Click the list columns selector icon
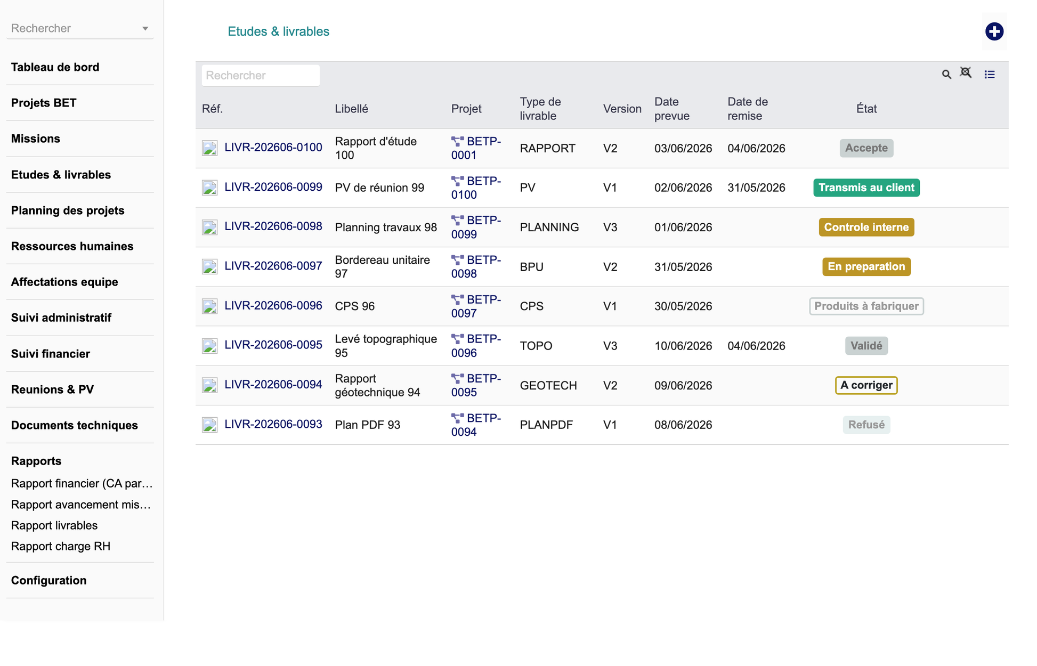Screen dimensions: 1037x666 pyautogui.click(x=990, y=75)
